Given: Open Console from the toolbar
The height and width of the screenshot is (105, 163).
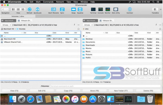Looking at the screenshot, I should 101,9.
